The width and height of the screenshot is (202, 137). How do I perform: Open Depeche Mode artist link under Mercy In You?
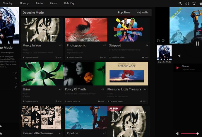[x=31, y=58]
